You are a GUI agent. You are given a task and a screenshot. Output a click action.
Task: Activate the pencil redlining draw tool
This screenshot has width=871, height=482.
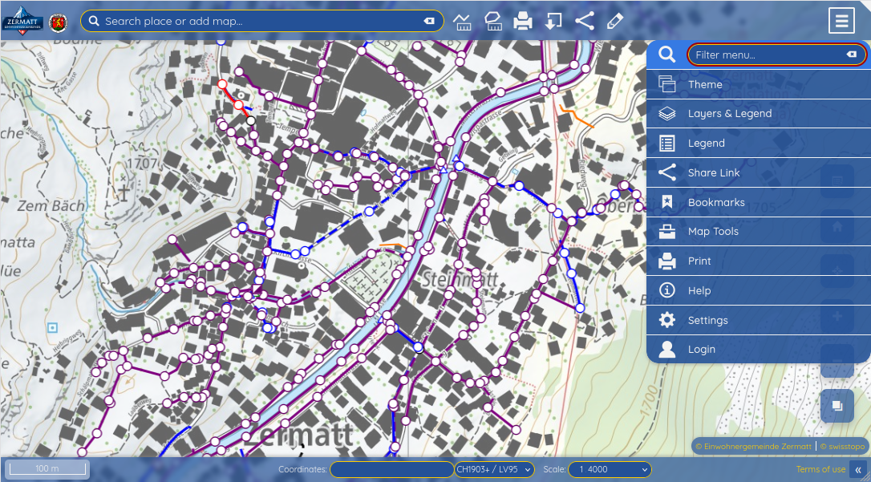point(615,21)
